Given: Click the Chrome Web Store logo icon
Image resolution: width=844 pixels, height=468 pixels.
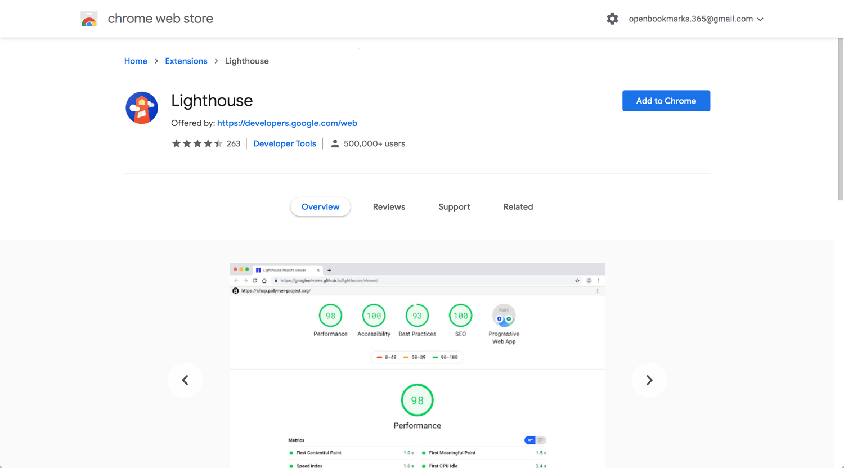Looking at the screenshot, I should [89, 19].
